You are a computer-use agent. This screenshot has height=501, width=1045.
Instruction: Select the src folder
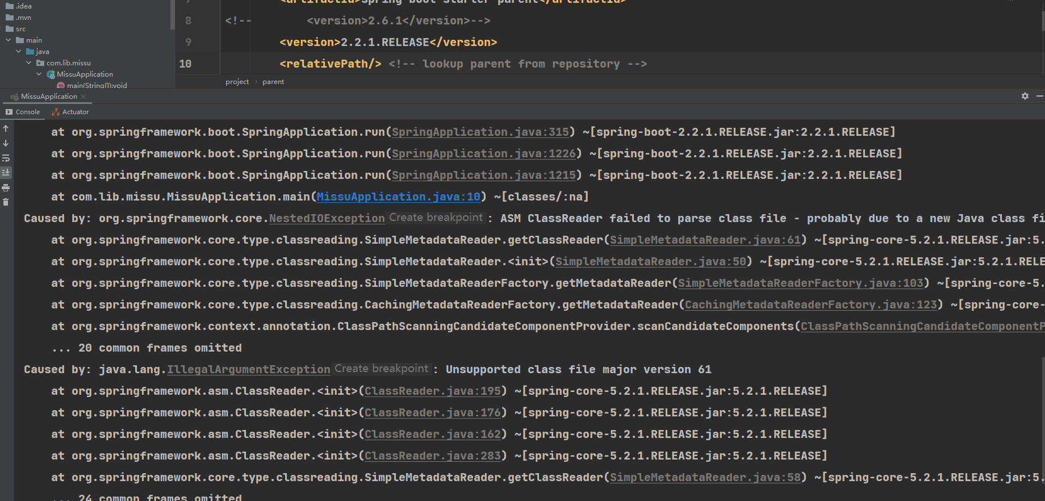click(x=20, y=29)
